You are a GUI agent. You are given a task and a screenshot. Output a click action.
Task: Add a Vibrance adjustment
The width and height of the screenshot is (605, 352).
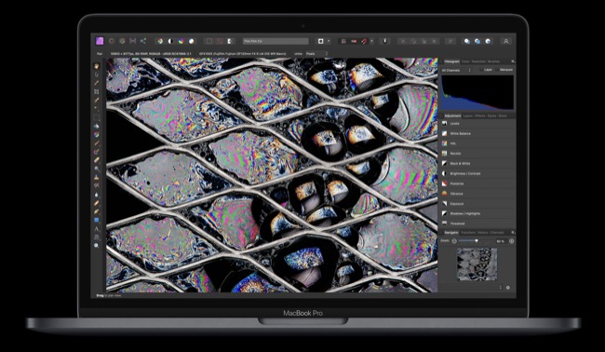coord(477,194)
